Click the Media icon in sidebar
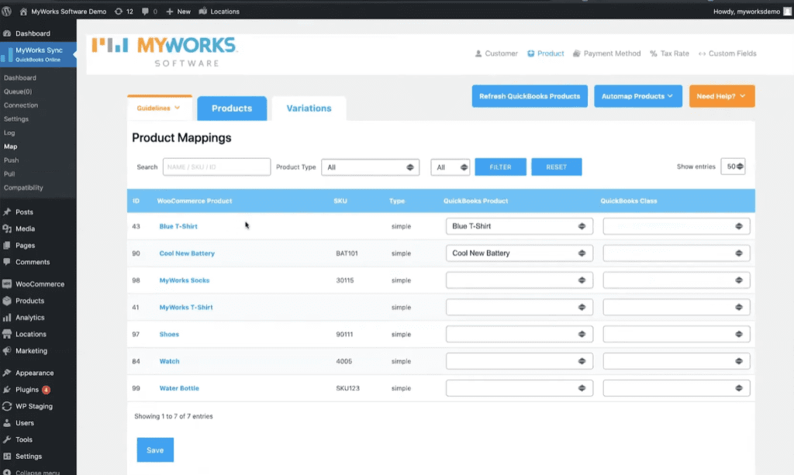The height and width of the screenshot is (475, 794). [x=7, y=229]
